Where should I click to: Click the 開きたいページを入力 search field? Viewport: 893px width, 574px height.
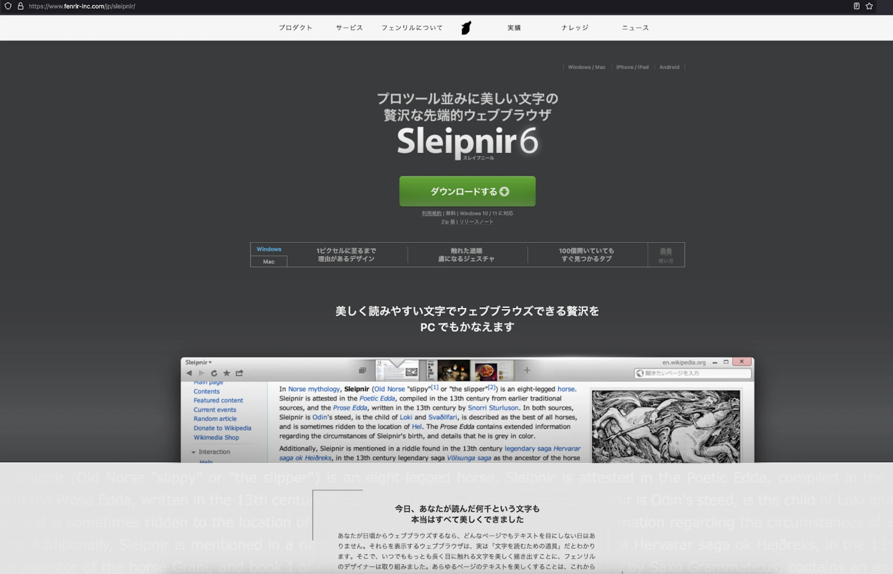(x=693, y=373)
